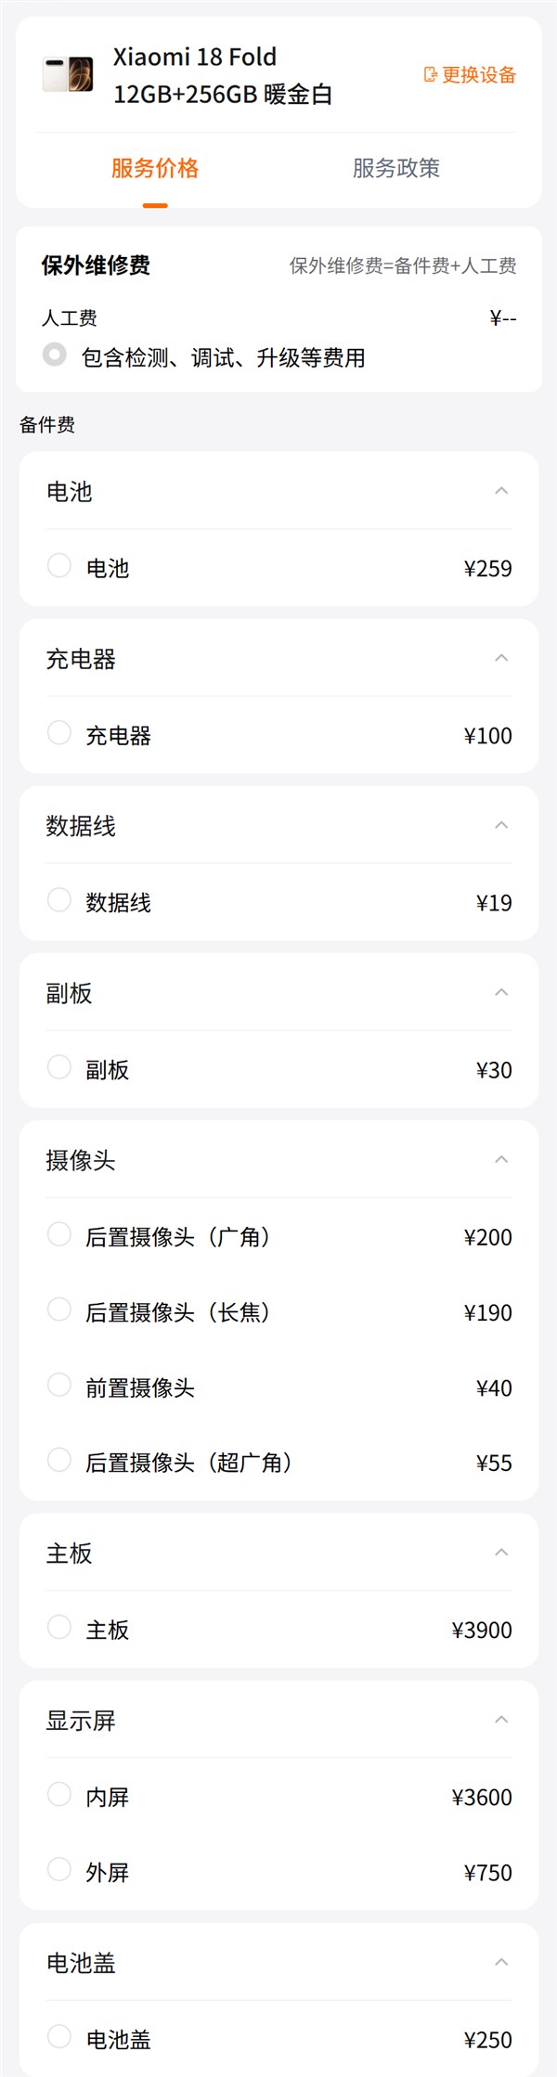Open the 服务价格 tab
Viewport: 557px width, 2077px height.
155,168
